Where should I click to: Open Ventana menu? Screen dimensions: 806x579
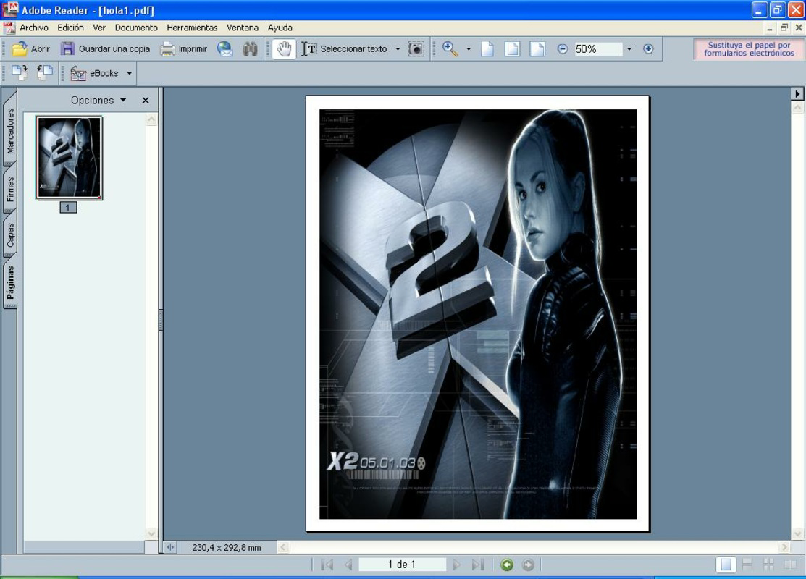tap(243, 28)
